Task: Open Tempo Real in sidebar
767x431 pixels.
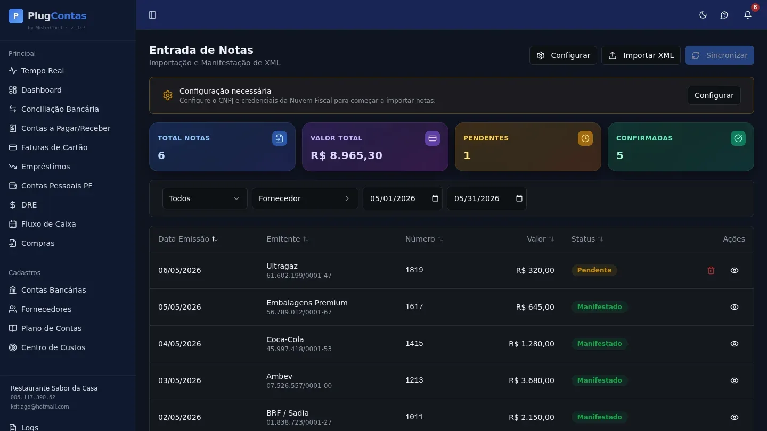Action: [x=68, y=71]
